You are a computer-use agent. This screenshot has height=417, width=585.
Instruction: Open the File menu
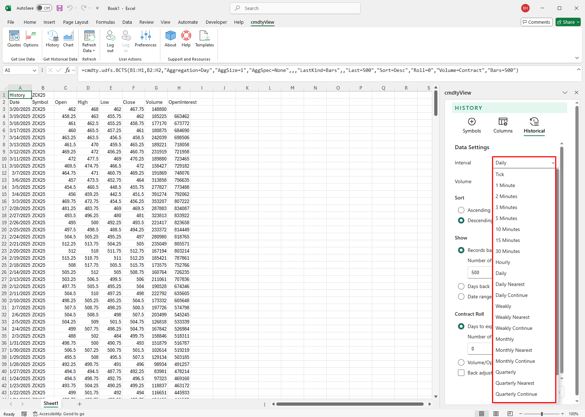coord(11,22)
